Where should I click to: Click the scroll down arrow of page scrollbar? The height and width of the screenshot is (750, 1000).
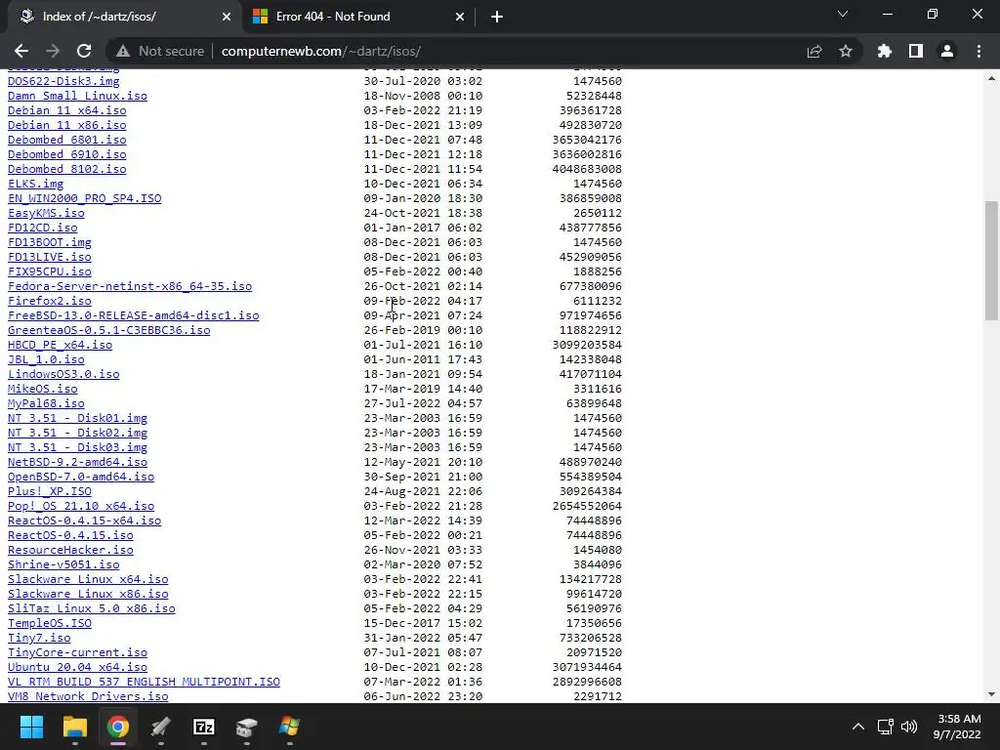click(x=991, y=694)
